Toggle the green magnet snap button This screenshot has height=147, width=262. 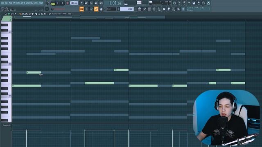[x=9, y=14]
